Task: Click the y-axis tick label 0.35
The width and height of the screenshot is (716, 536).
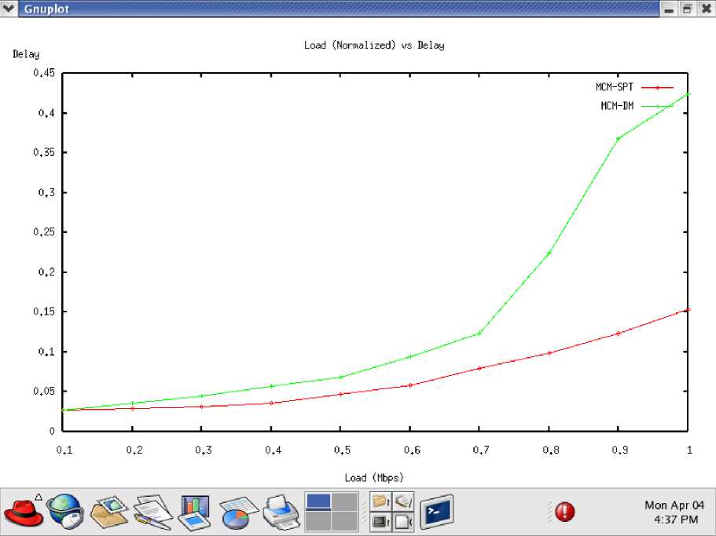Action: (44, 152)
